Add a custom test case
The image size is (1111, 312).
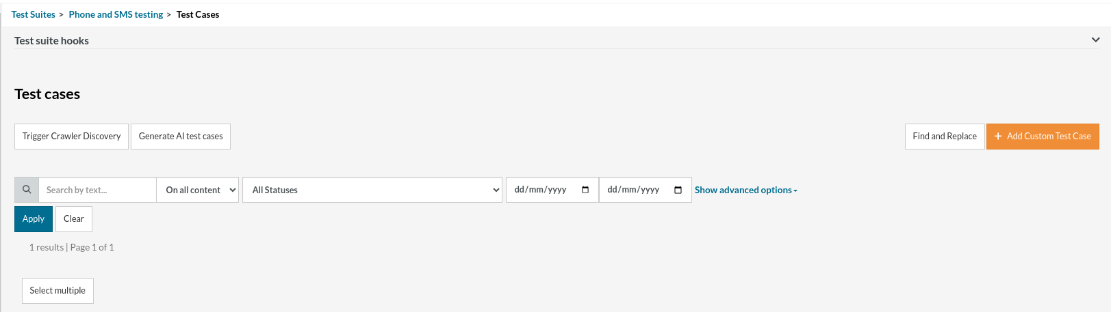(1048, 137)
